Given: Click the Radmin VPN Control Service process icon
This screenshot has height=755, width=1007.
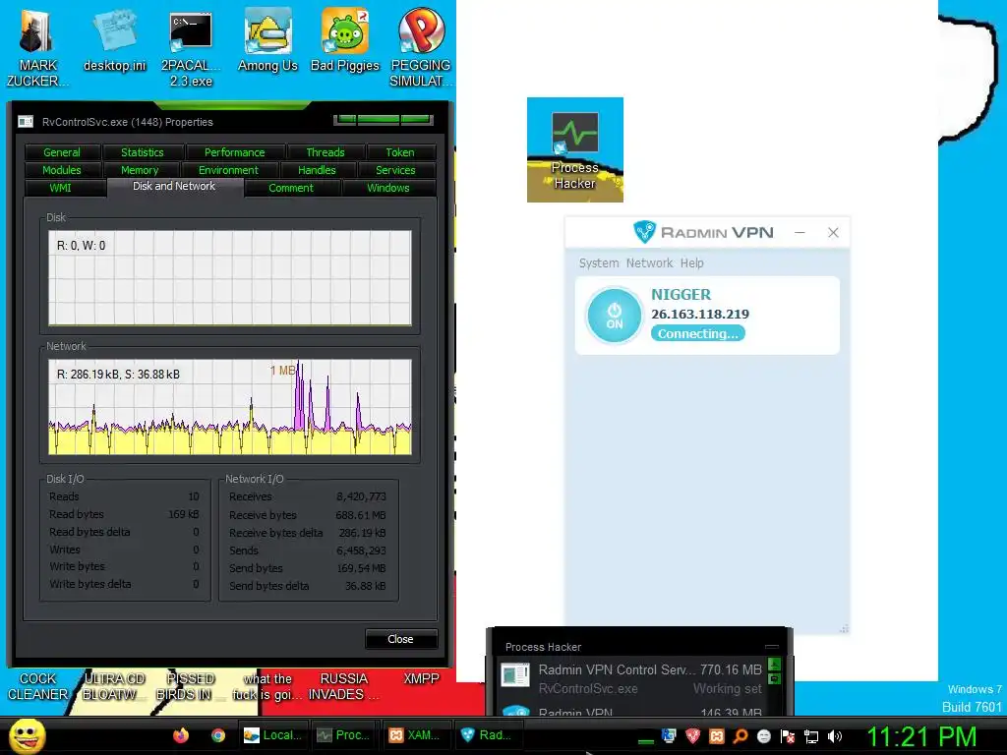Looking at the screenshot, I should click(x=515, y=674).
